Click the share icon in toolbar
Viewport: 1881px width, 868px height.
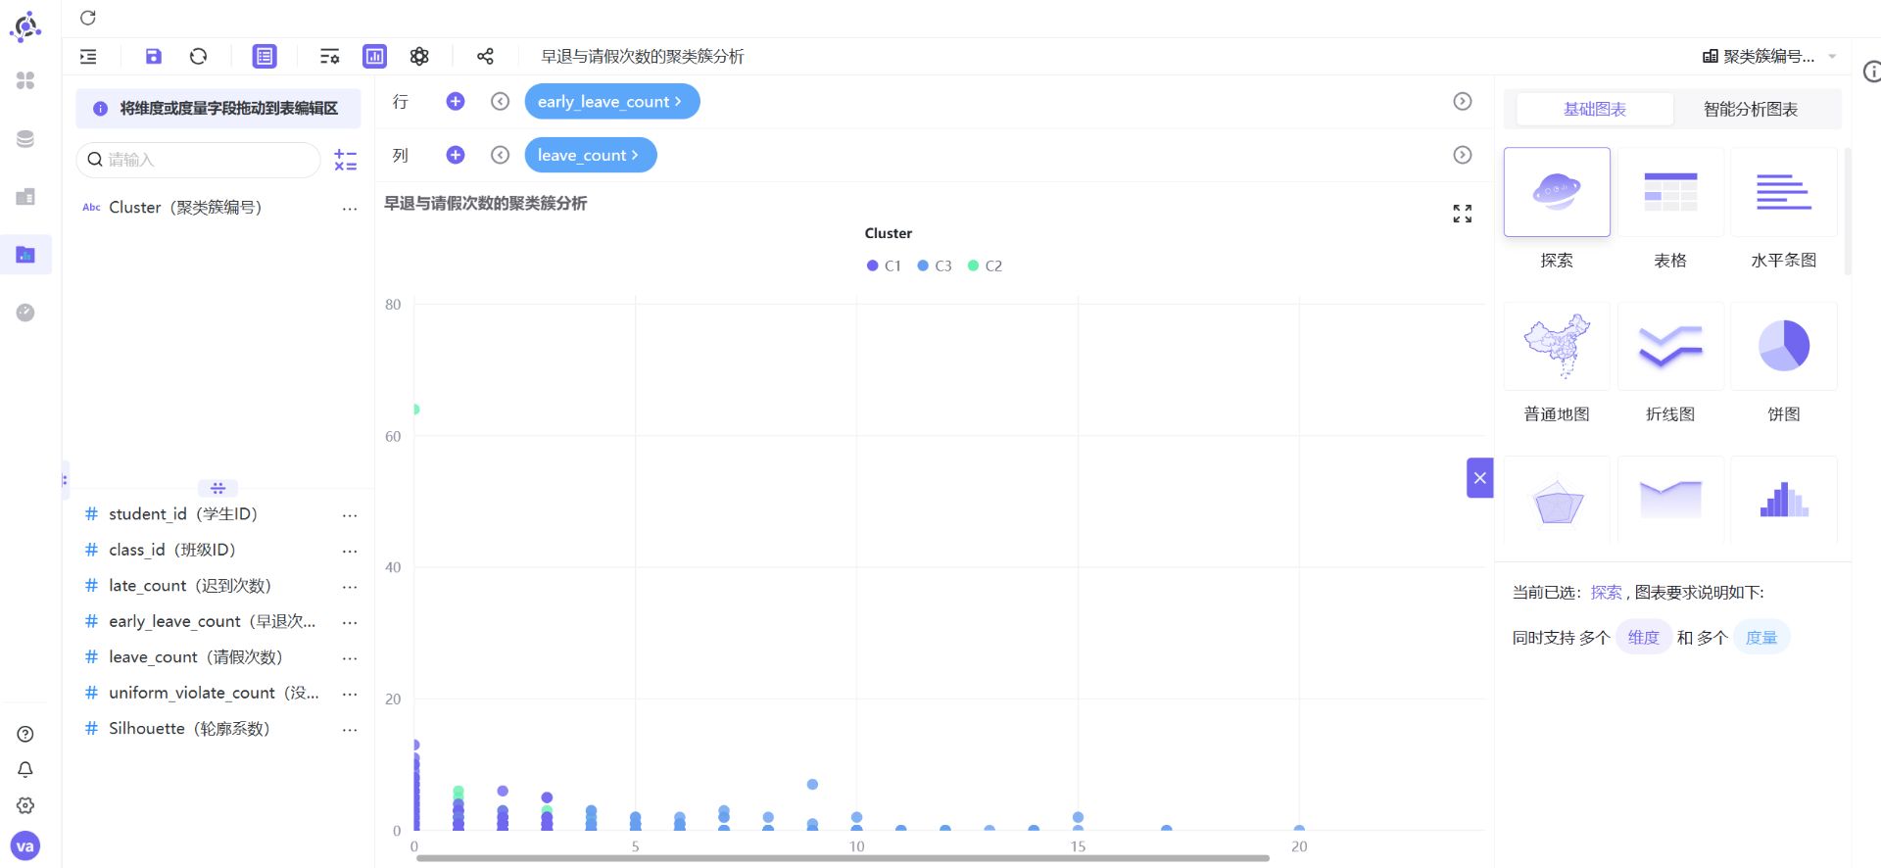pyautogui.click(x=485, y=57)
